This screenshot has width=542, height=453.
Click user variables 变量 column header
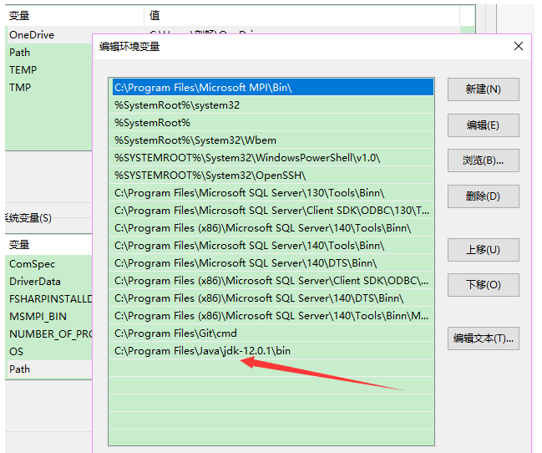coord(74,16)
